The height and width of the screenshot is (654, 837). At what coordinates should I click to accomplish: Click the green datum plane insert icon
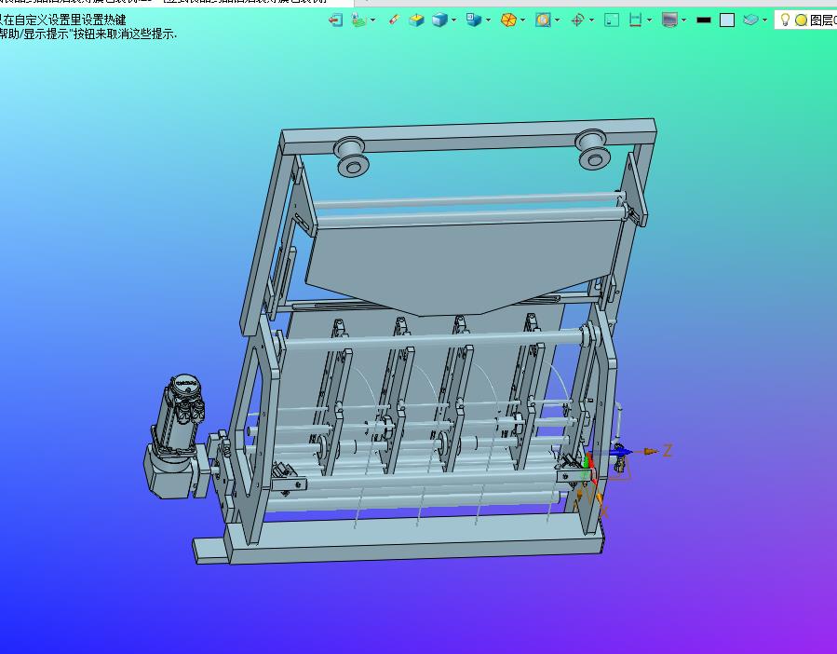(358, 20)
